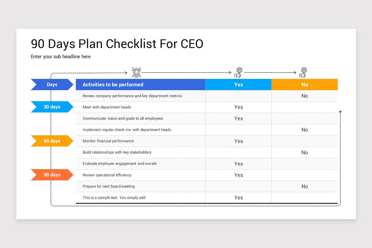The width and height of the screenshot is (372, 248).
Task: Click 'Communicate vision and goals to all employees' text
Action: [122, 118]
